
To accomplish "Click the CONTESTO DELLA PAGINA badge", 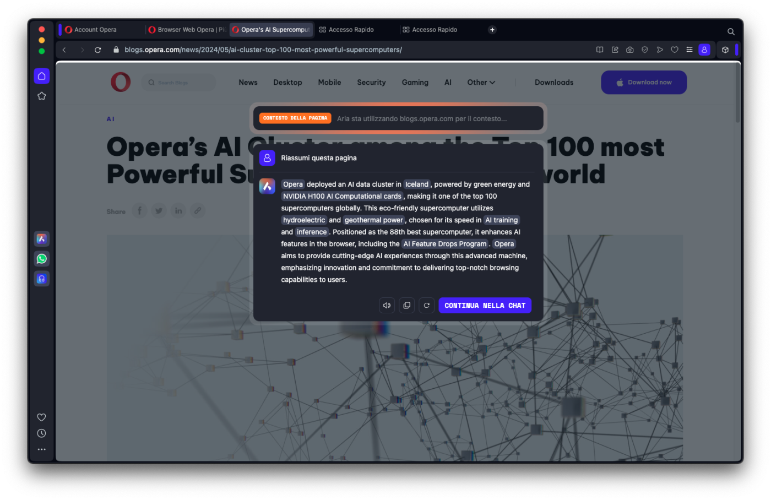I will point(295,118).
